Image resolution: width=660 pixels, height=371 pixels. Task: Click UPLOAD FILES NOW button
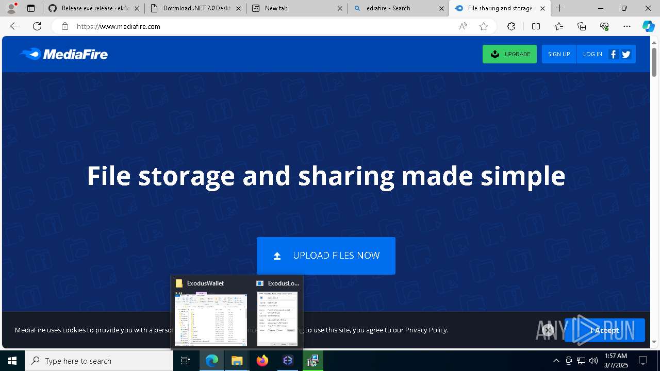point(326,256)
